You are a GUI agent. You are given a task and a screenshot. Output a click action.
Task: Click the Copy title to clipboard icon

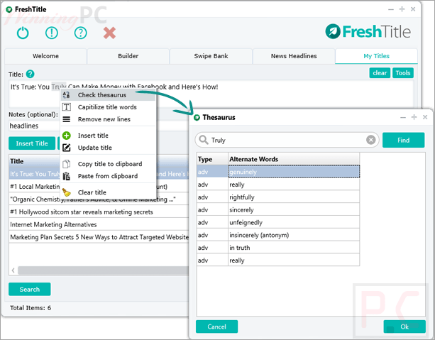[x=66, y=164]
